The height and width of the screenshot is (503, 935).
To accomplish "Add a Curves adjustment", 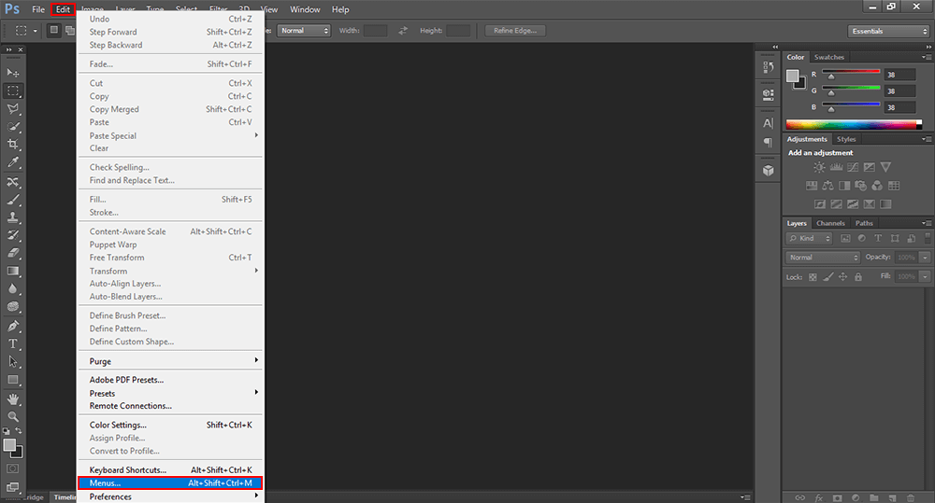I will click(853, 167).
